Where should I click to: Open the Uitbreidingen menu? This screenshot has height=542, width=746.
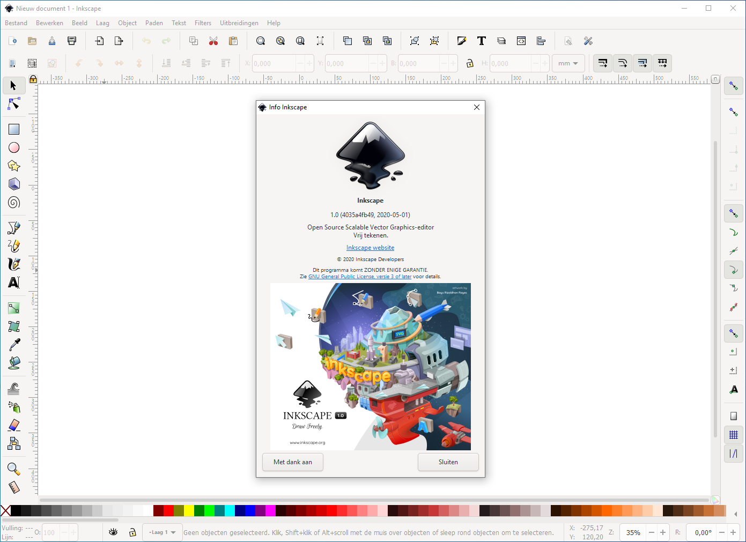[239, 23]
